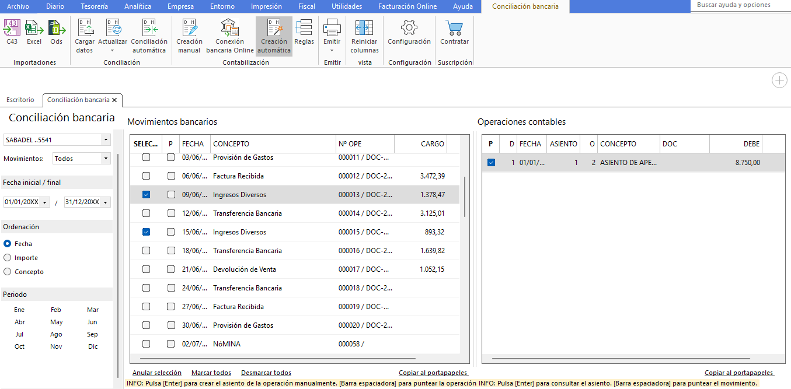Screen dimensions: 791x389
Task: Click the Emitir printer icon
Action: pos(332,28)
